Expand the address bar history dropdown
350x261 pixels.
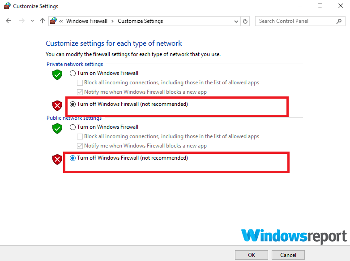[236, 21]
